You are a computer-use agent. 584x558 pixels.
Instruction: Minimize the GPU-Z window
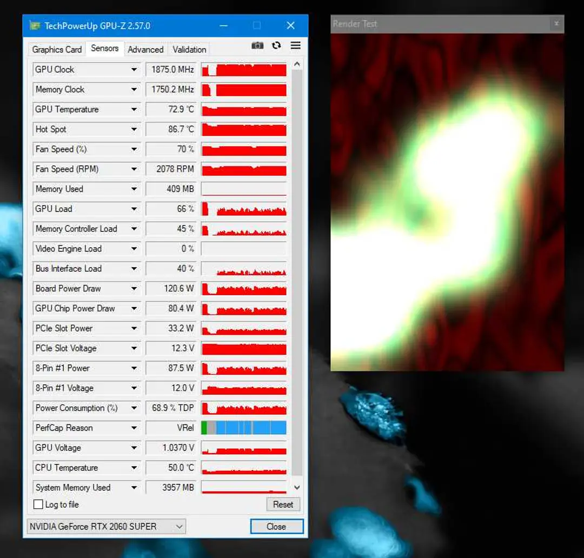click(x=223, y=26)
